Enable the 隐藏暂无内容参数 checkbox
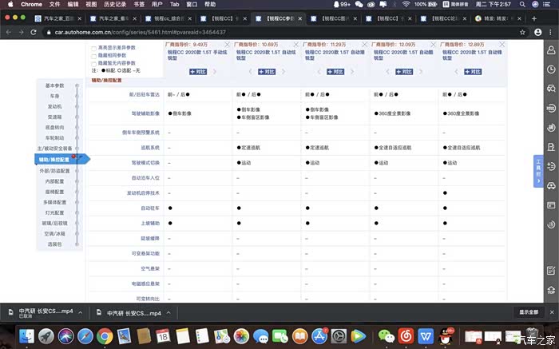This screenshot has width=559, height=349. click(94, 62)
